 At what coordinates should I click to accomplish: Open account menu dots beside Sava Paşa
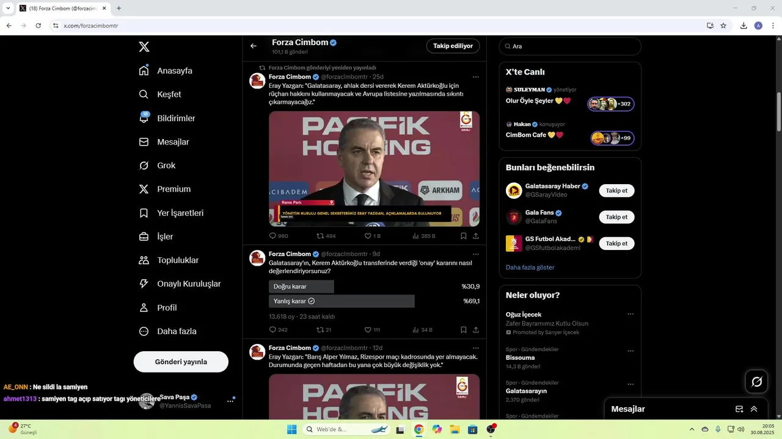[x=230, y=401]
